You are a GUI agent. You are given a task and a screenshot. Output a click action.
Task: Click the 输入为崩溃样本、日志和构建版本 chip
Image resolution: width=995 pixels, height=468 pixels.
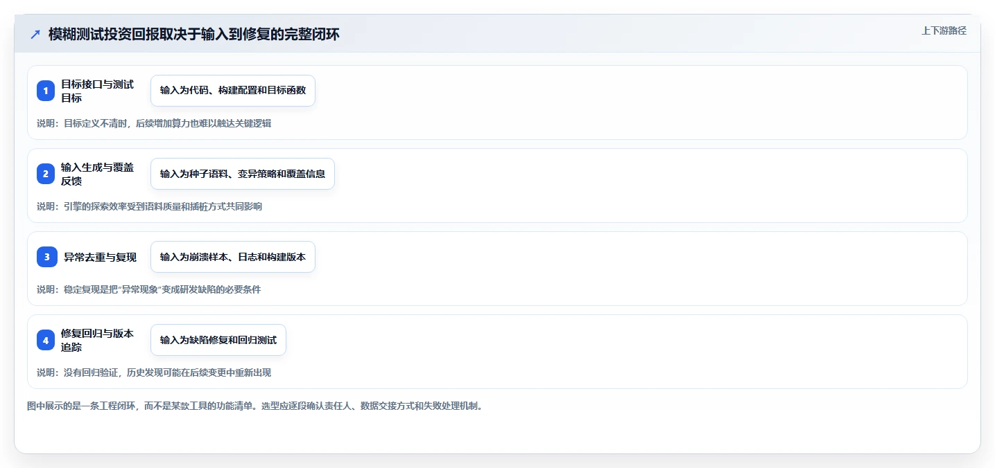[233, 257]
